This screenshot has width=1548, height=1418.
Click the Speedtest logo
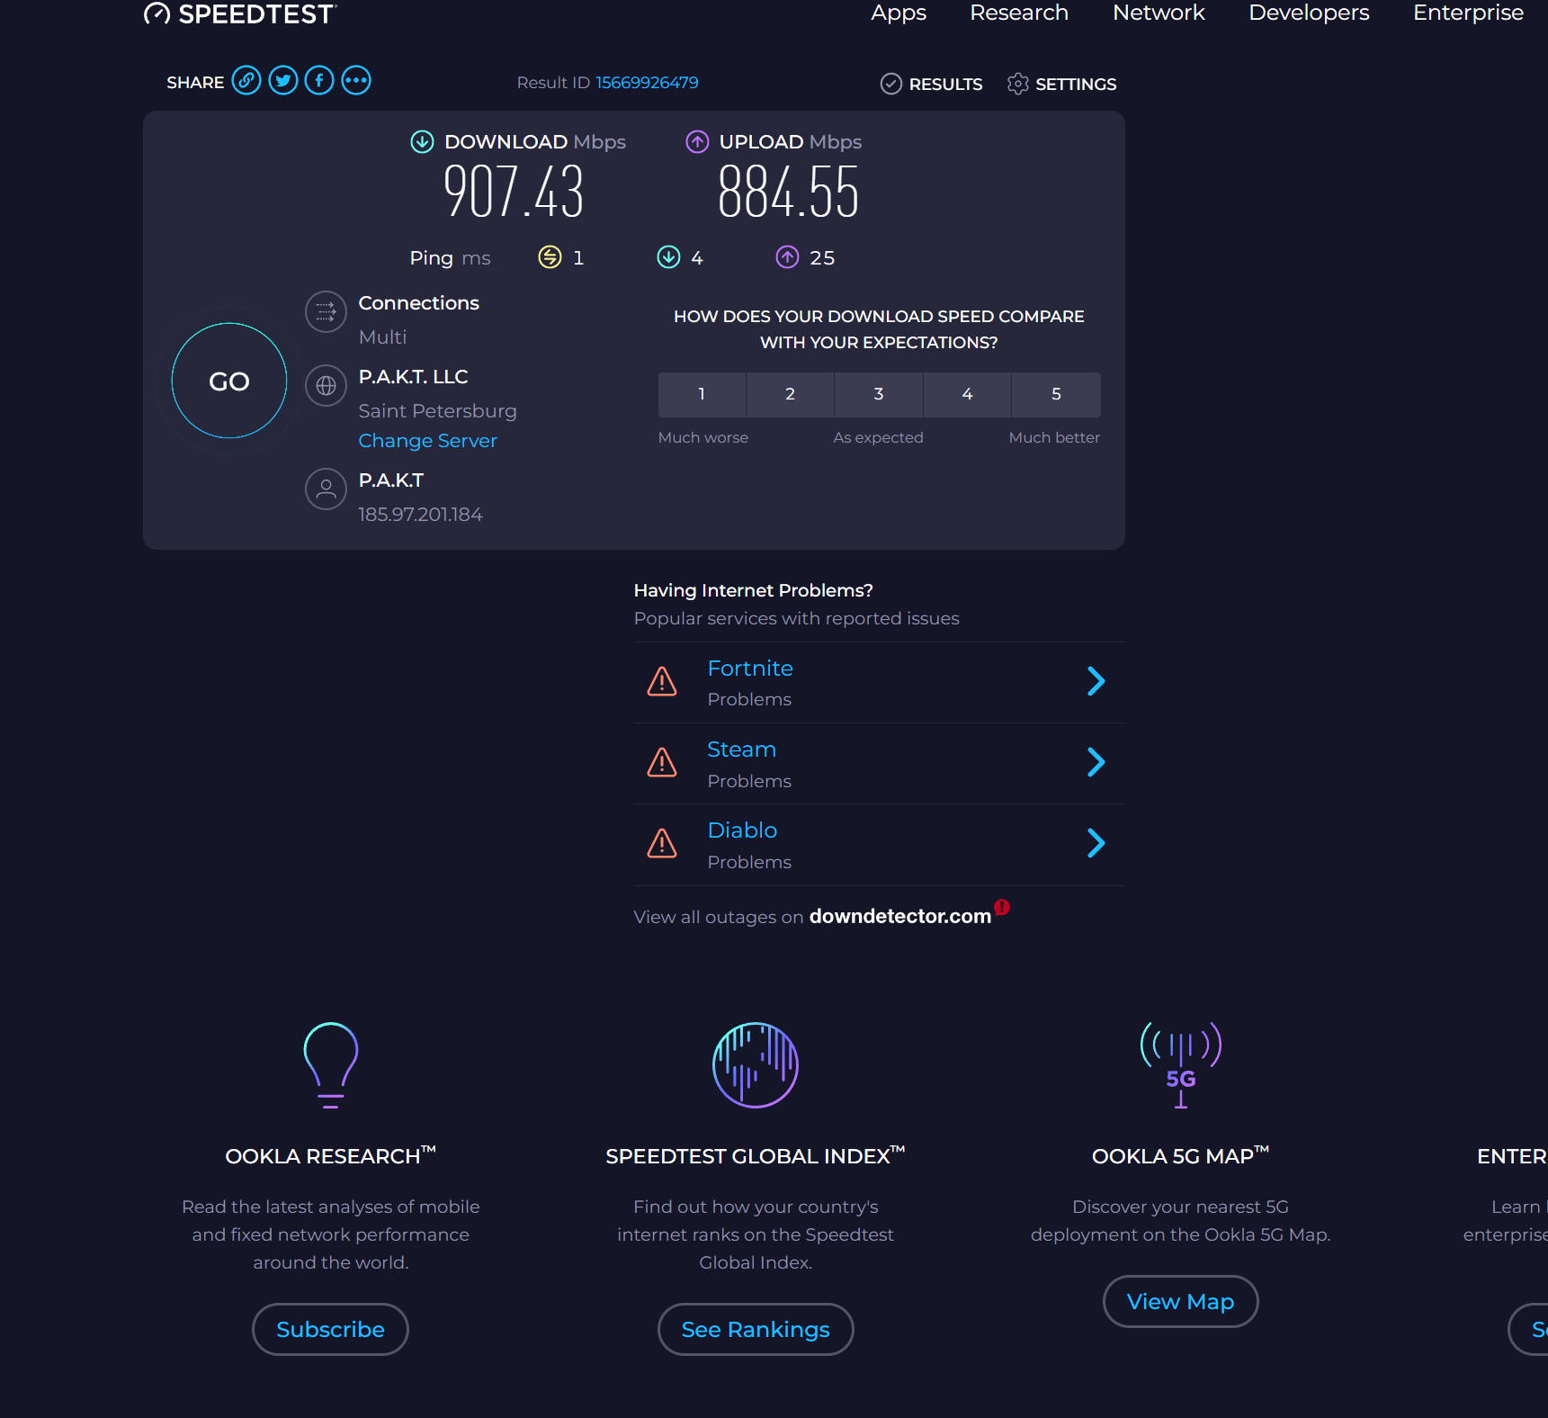tap(240, 13)
